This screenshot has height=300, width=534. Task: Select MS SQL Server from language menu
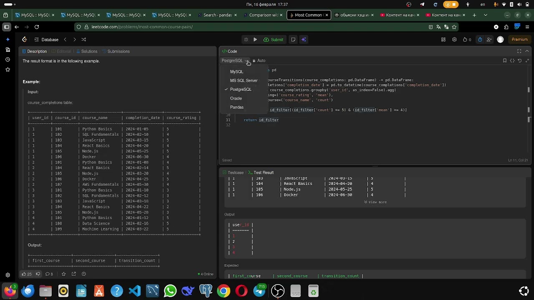[244, 80]
